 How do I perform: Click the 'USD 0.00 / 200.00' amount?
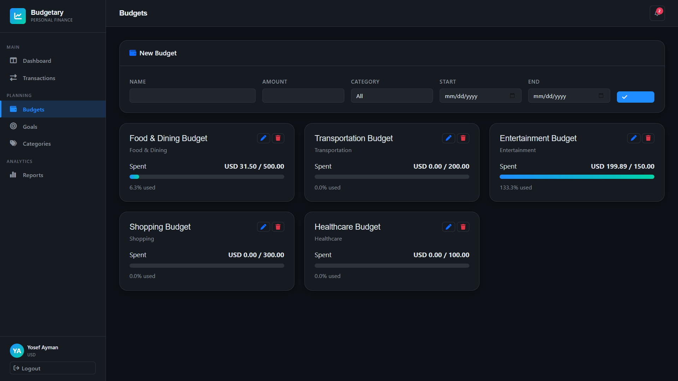(441, 166)
